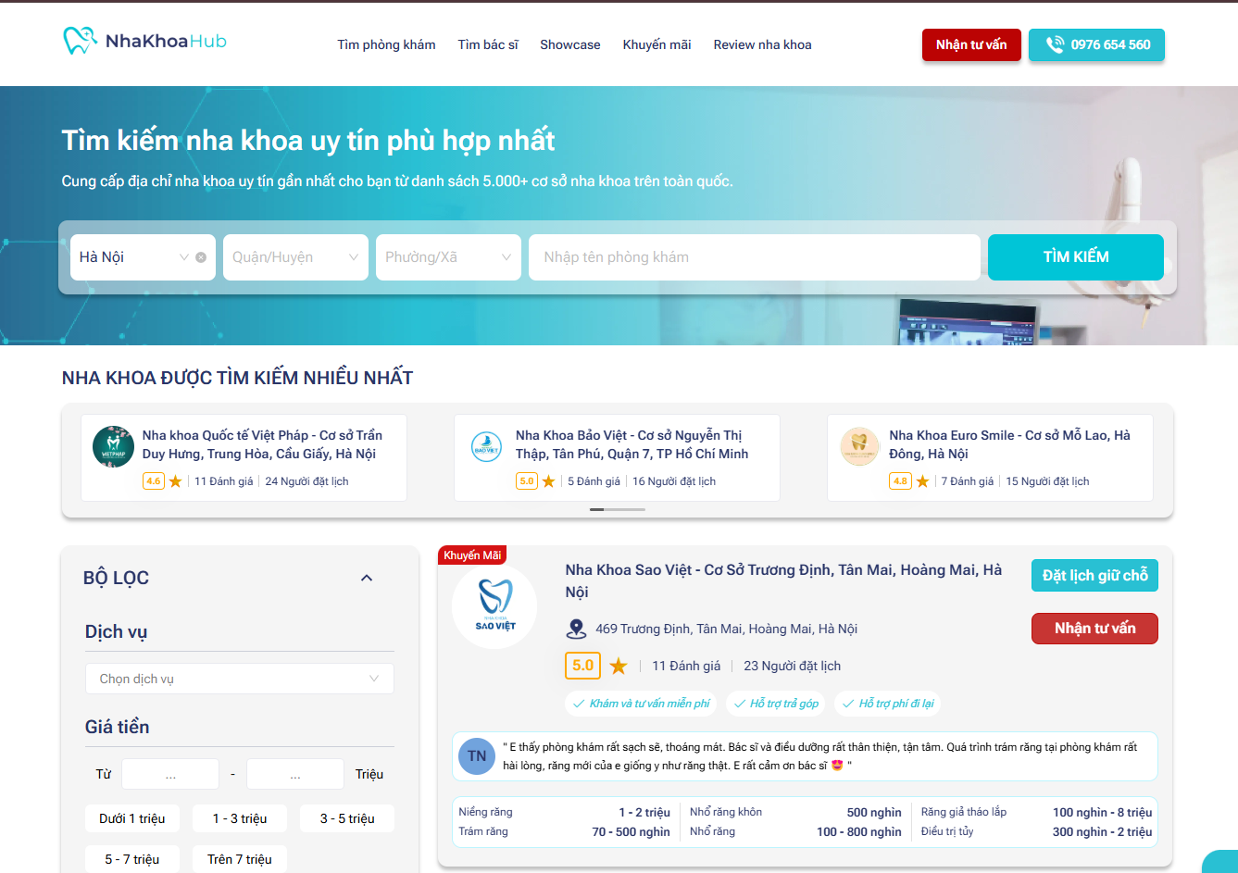Click the star next to rating 4.8
Viewport: 1238px width, 873px height.
[x=922, y=481]
